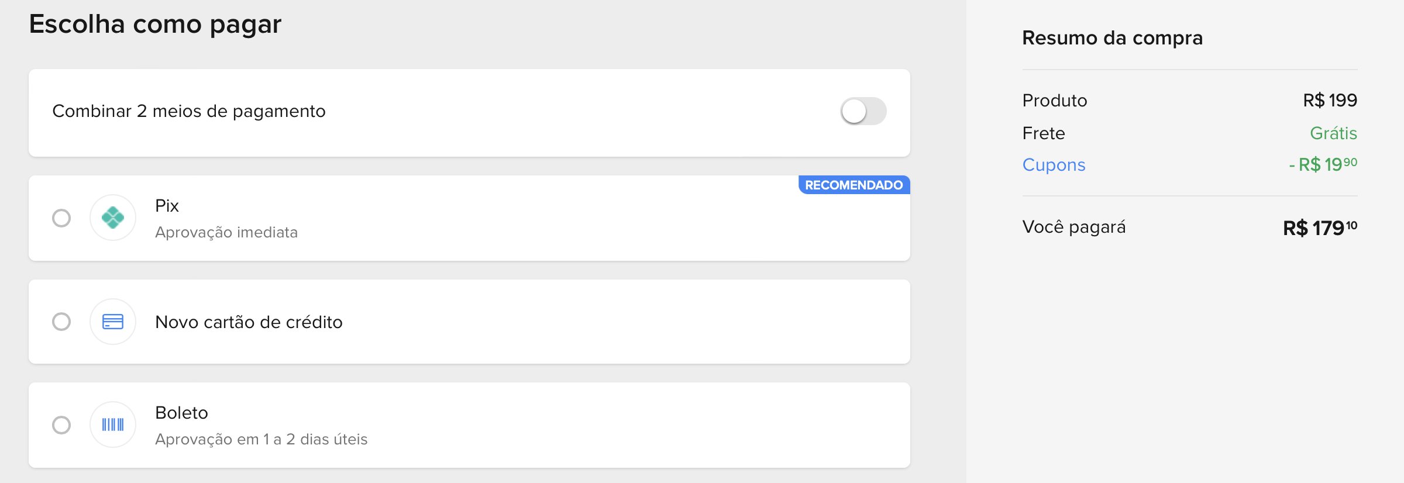Click the credit card icon
Screen dimensions: 1404x483
[x=113, y=322]
